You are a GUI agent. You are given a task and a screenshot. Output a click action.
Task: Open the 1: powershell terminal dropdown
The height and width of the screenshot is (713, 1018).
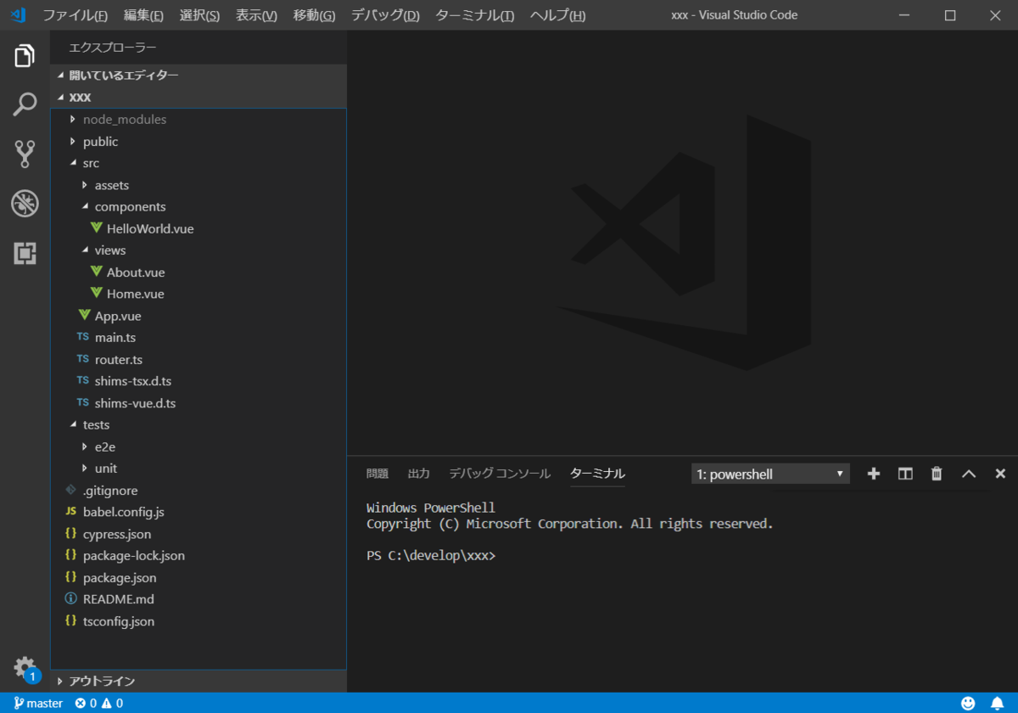pos(770,474)
